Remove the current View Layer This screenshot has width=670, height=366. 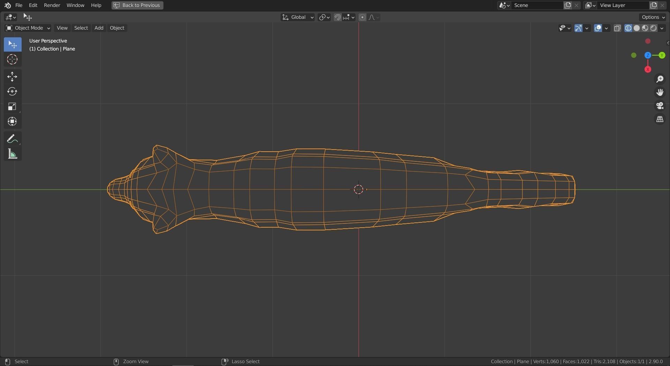(x=662, y=5)
